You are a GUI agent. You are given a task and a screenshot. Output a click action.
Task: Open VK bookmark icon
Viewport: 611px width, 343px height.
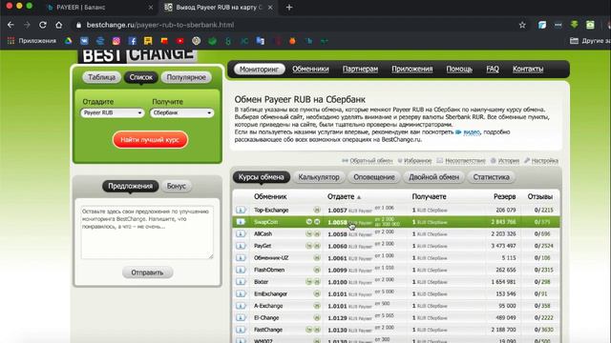[84, 41]
